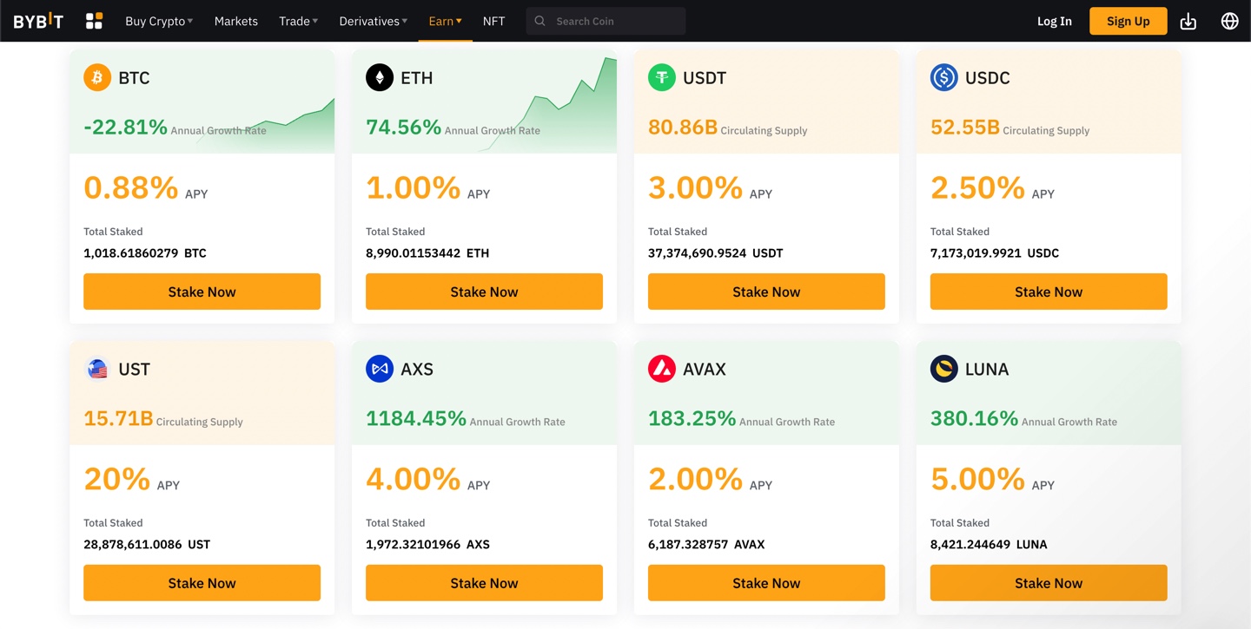Click the 20% APY value
The height and width of the screenshot is (629, 1251).
(x=117, y=479)
